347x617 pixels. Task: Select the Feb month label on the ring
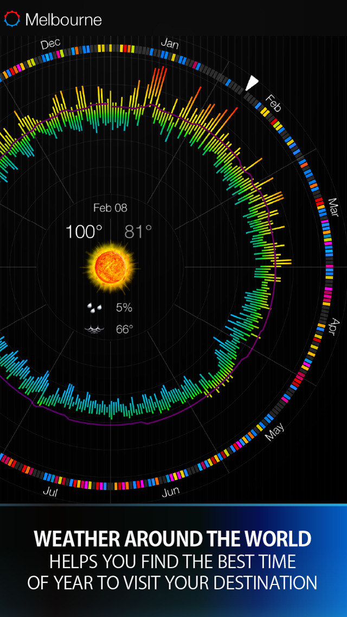[272, 104]
